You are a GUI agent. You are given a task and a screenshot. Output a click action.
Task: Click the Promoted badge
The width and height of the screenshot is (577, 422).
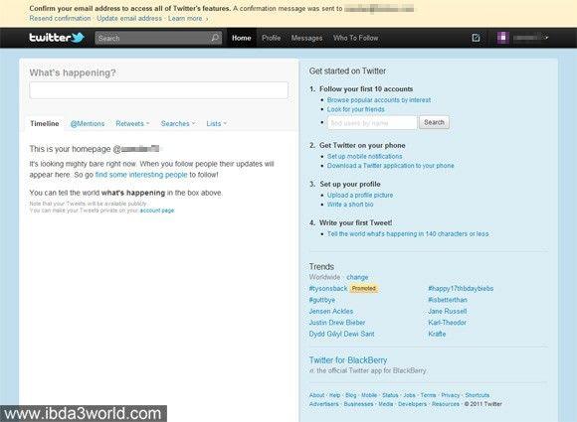pyautogui.click(x=363, y=289)
